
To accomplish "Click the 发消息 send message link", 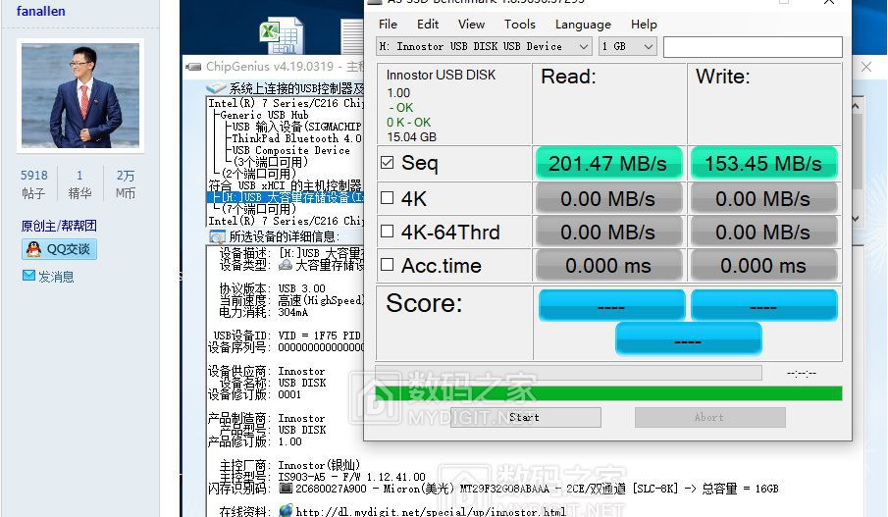I will click(56, 277).
